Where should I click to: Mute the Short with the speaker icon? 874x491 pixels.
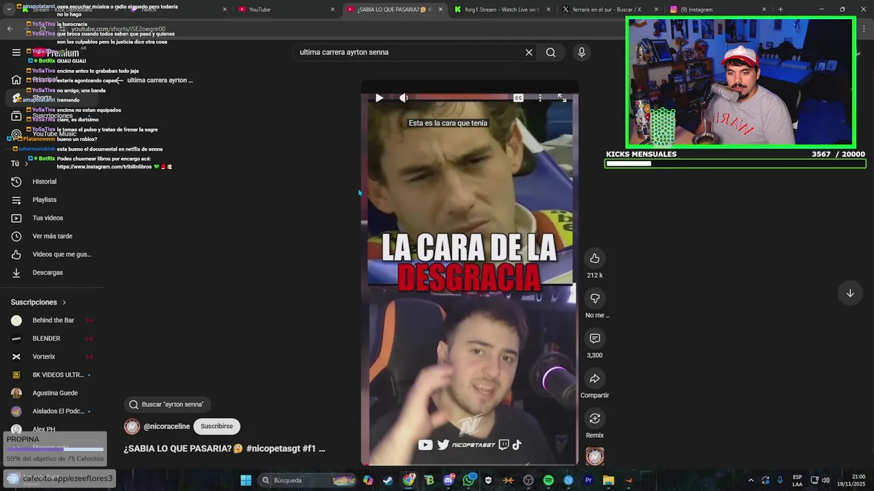404,98
